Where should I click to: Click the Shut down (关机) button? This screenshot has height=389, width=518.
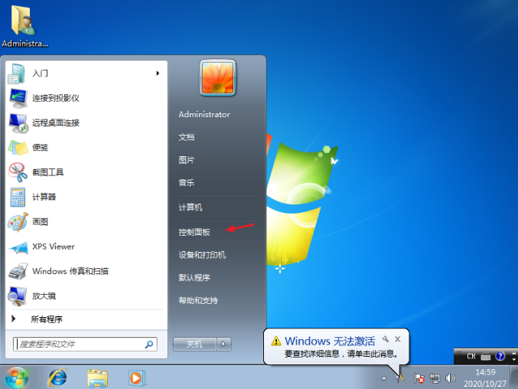tap(194, 345)
